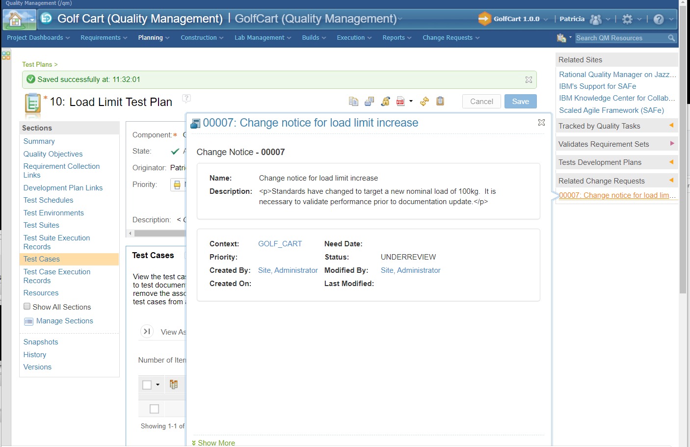This screenshot has height=447, width=690.
Task: Open the Snapshots section link
Action: click(x=41, y=342)
